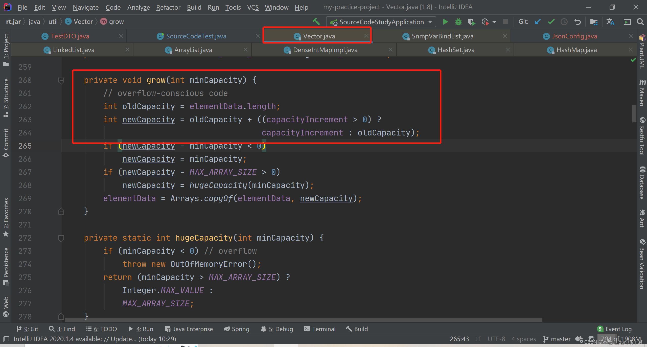Screen dimensions: 647x347
Task: Commit changes with Git green checkmark
Action: tap(551, 22)
